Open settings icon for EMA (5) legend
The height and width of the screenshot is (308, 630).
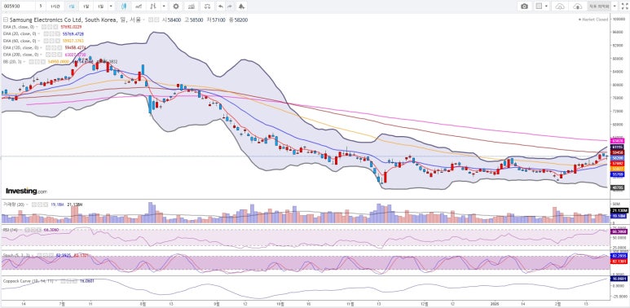(x=49, y=27)
